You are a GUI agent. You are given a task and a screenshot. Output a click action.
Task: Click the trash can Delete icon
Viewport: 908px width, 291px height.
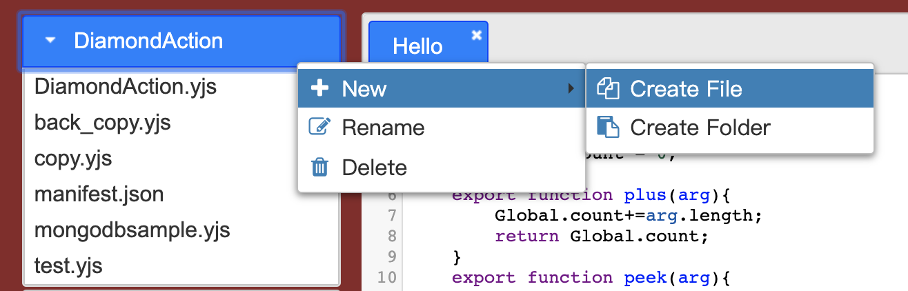[x=319, y=168]
